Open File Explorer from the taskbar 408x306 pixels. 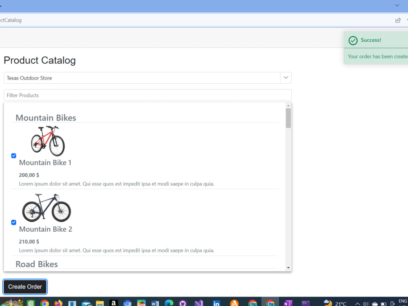click(100, 303)
